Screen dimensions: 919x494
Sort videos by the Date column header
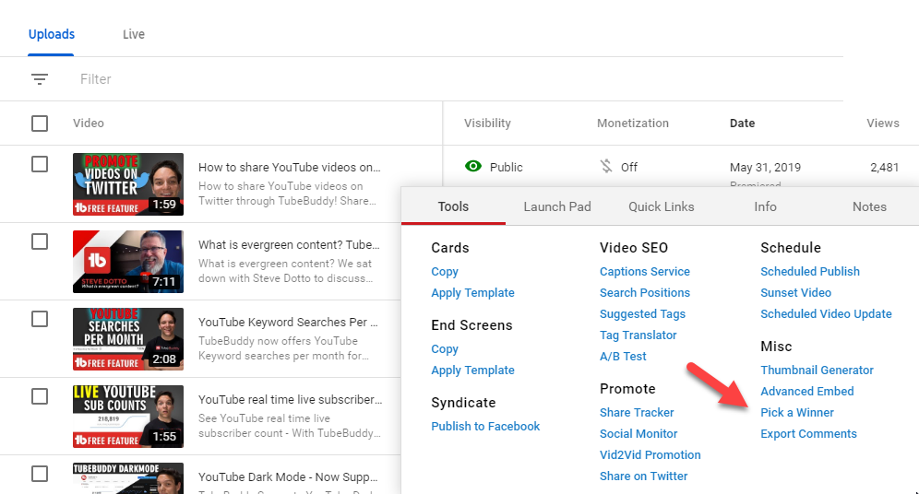(742, 123)
